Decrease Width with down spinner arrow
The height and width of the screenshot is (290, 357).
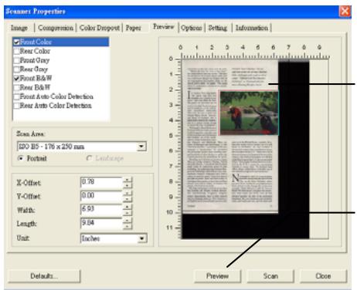(127, 213)
